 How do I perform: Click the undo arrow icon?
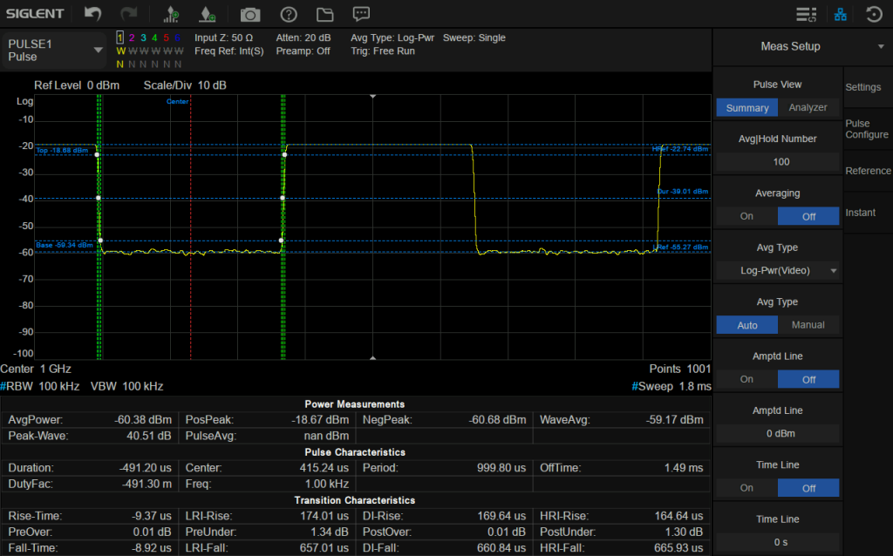(93, 14)
